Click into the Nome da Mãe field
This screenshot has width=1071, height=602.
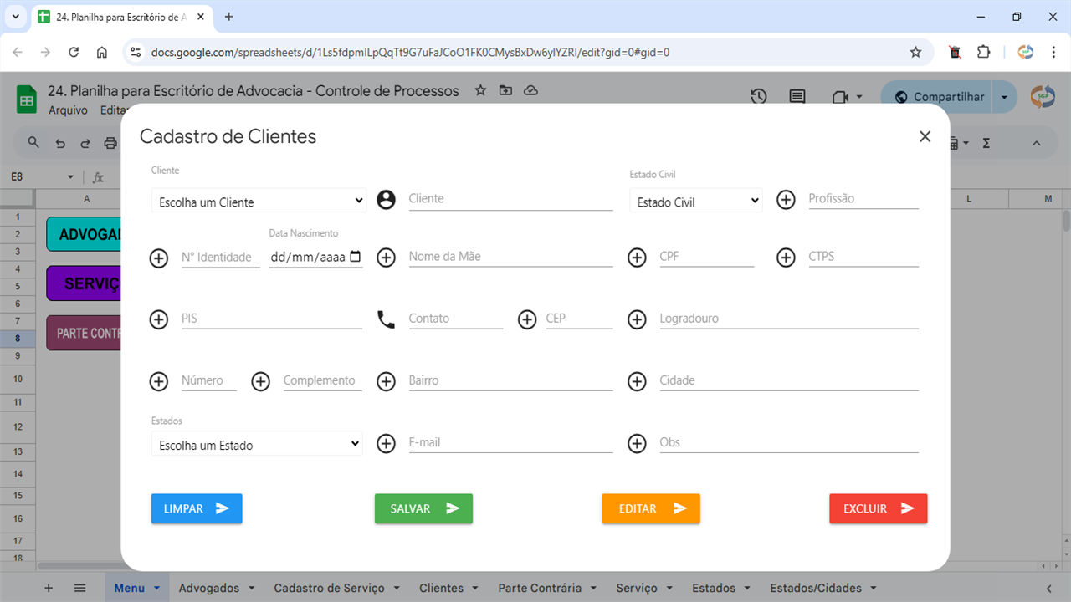coord(510,257)
